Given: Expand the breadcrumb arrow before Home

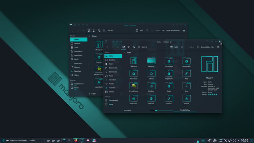Looking at the screenshot, I should click(124, 53).
